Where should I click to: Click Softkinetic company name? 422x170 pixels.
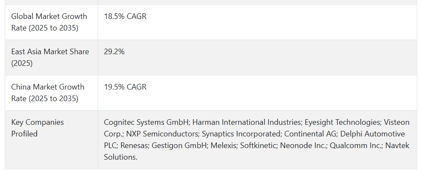point(258,145)
